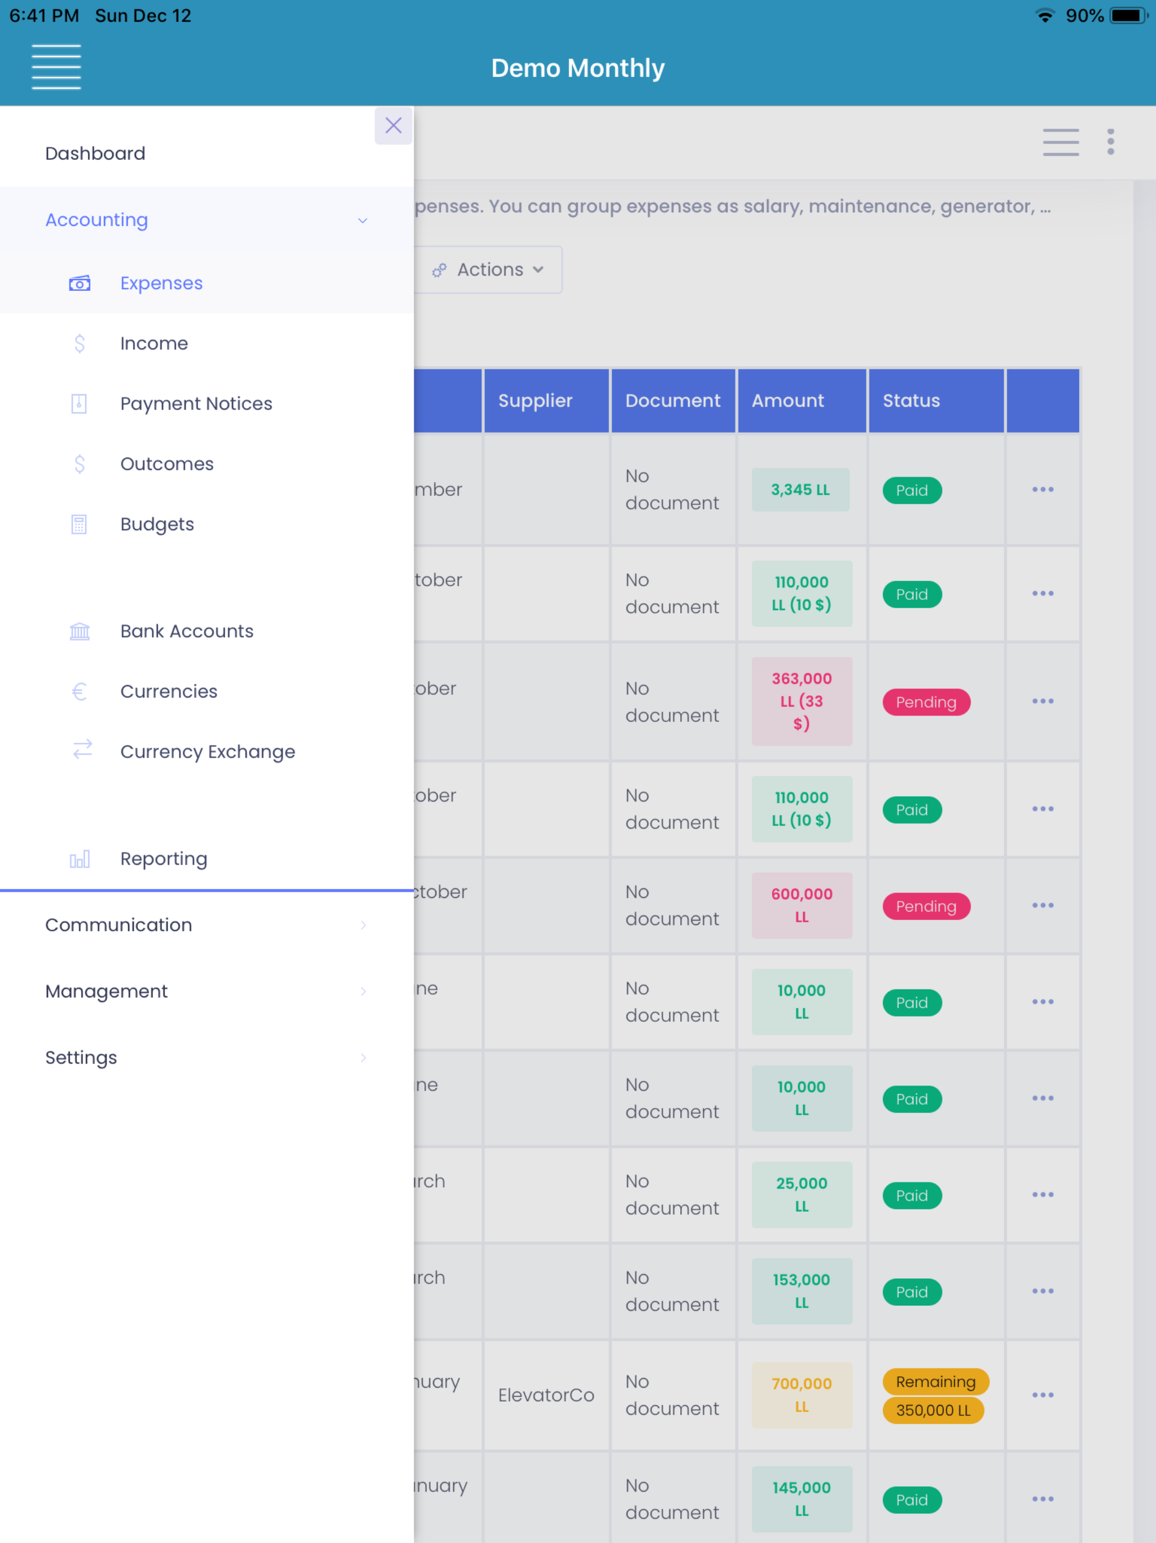
Task: Go to Dashboard
Action: pos(207,154)
